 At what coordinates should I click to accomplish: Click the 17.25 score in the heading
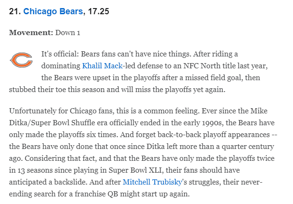click(99, 11)
